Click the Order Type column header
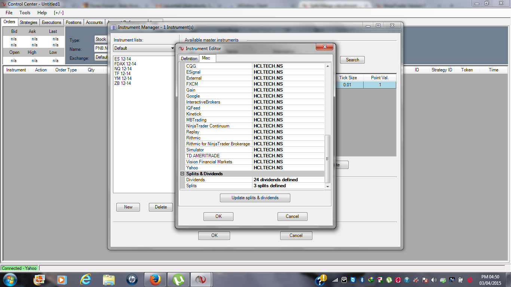This screenshot has width=511, height=287. pyautogui.click(x=66, y=70)
